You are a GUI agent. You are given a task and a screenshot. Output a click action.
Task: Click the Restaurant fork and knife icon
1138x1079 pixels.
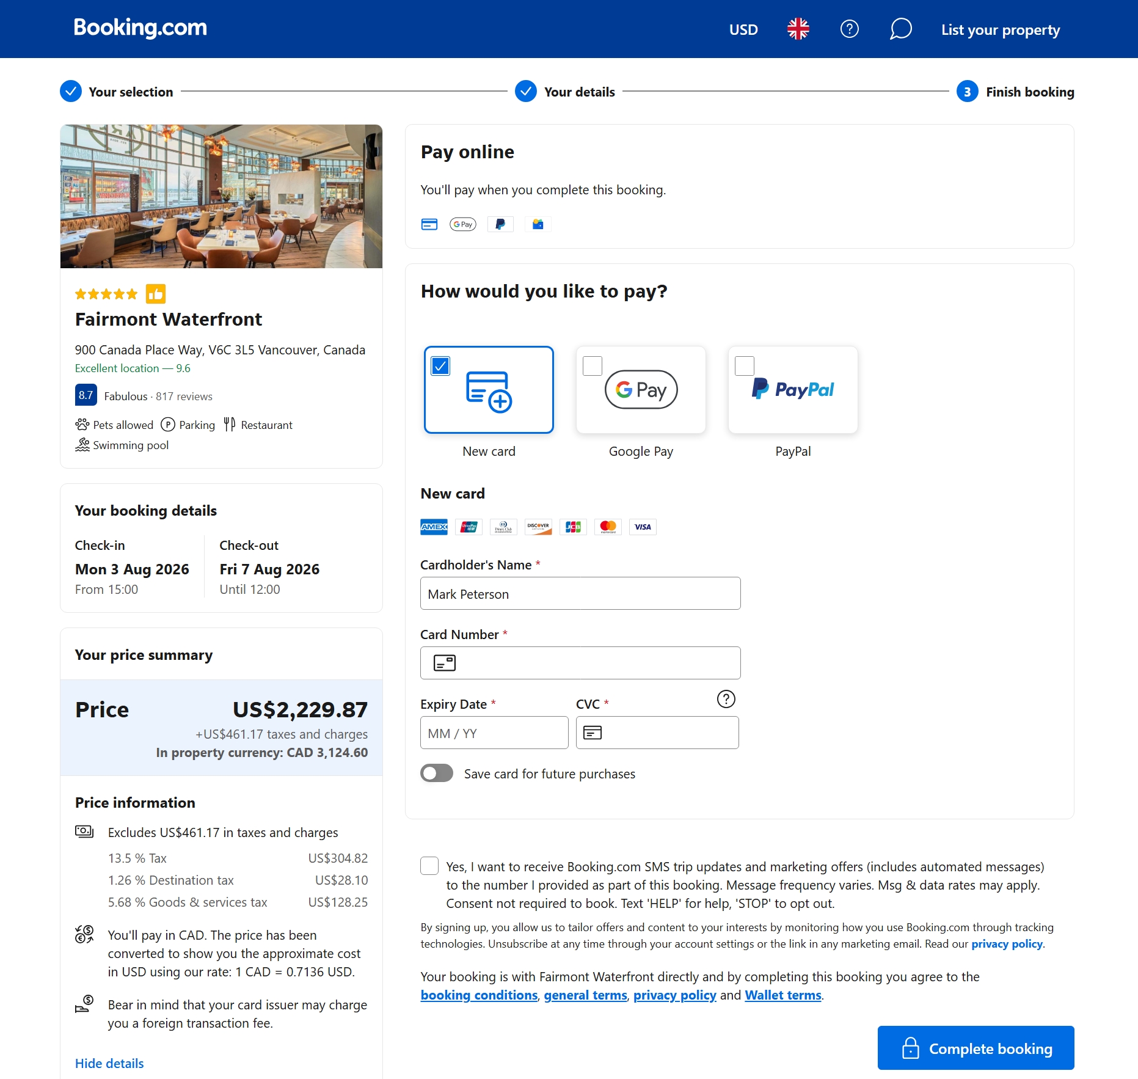tap(229, 425)
